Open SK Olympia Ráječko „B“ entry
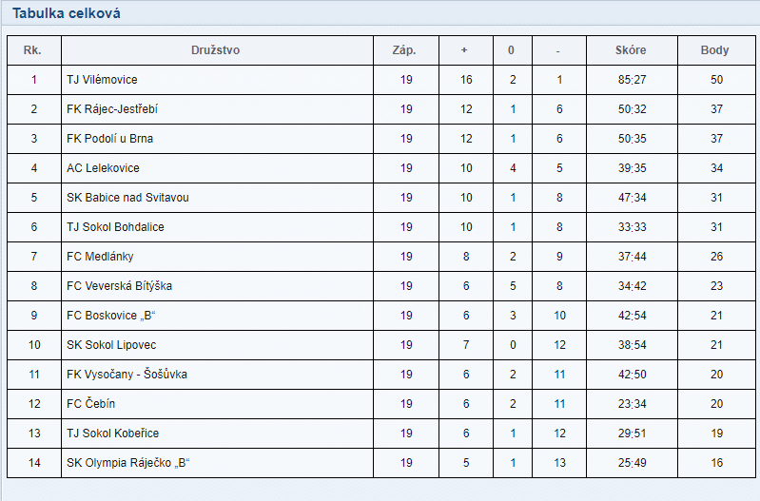 [127, 463]
